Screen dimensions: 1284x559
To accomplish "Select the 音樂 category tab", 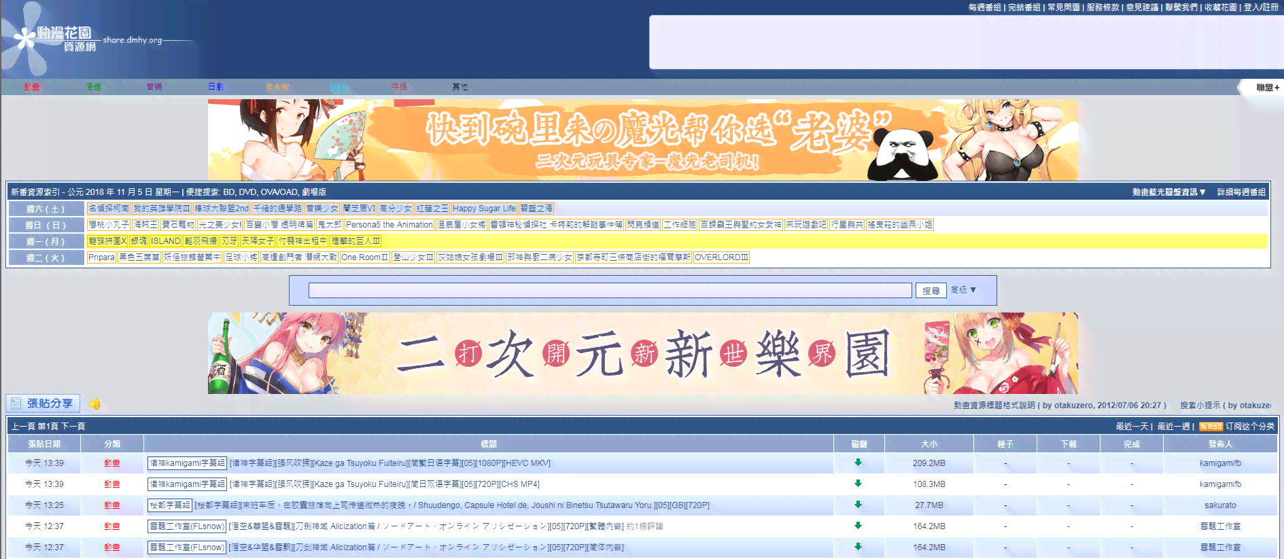I will (x=154, y=87).
